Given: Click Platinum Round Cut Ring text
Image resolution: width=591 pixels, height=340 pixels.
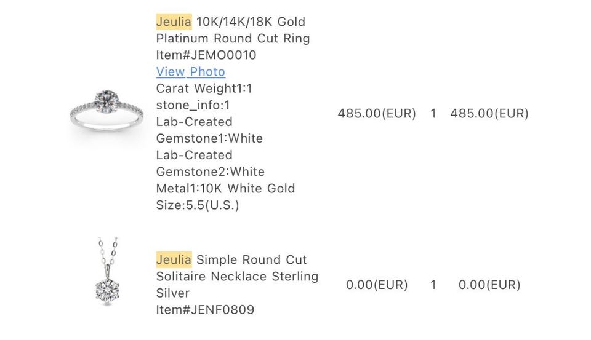Looking at the screenshot, I should (x=233, y=38).
